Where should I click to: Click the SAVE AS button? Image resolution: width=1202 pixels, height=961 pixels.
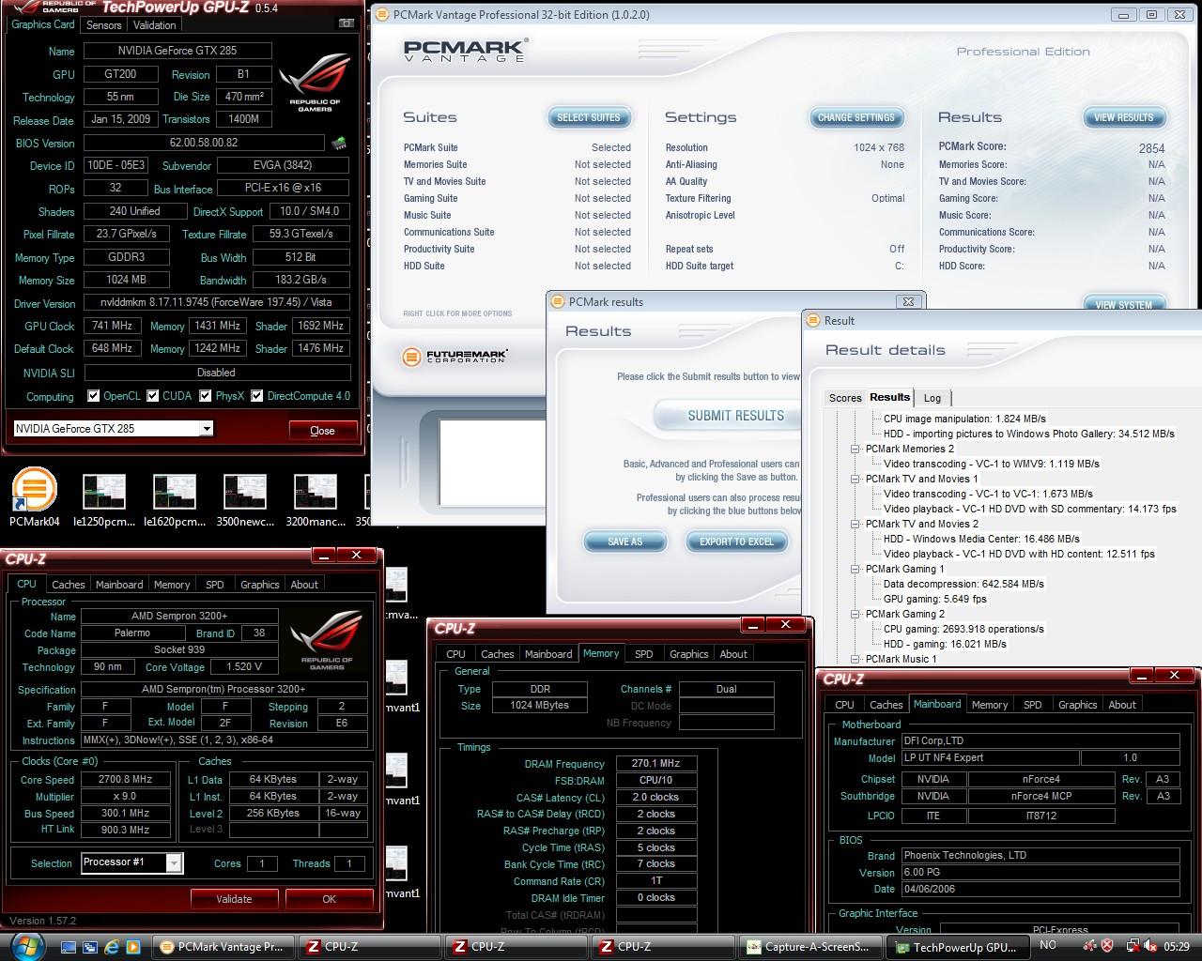pos(625,542)
